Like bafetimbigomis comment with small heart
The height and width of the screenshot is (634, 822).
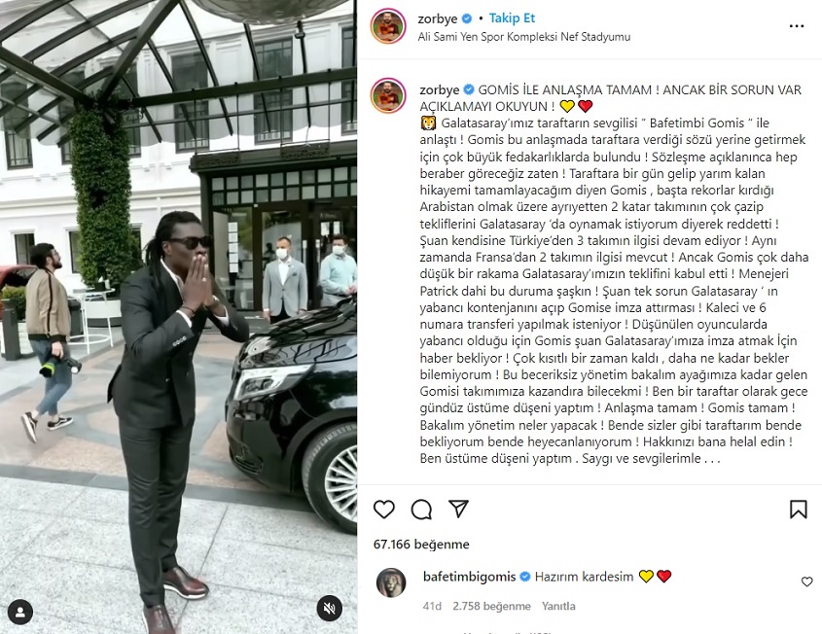point(806,581)
